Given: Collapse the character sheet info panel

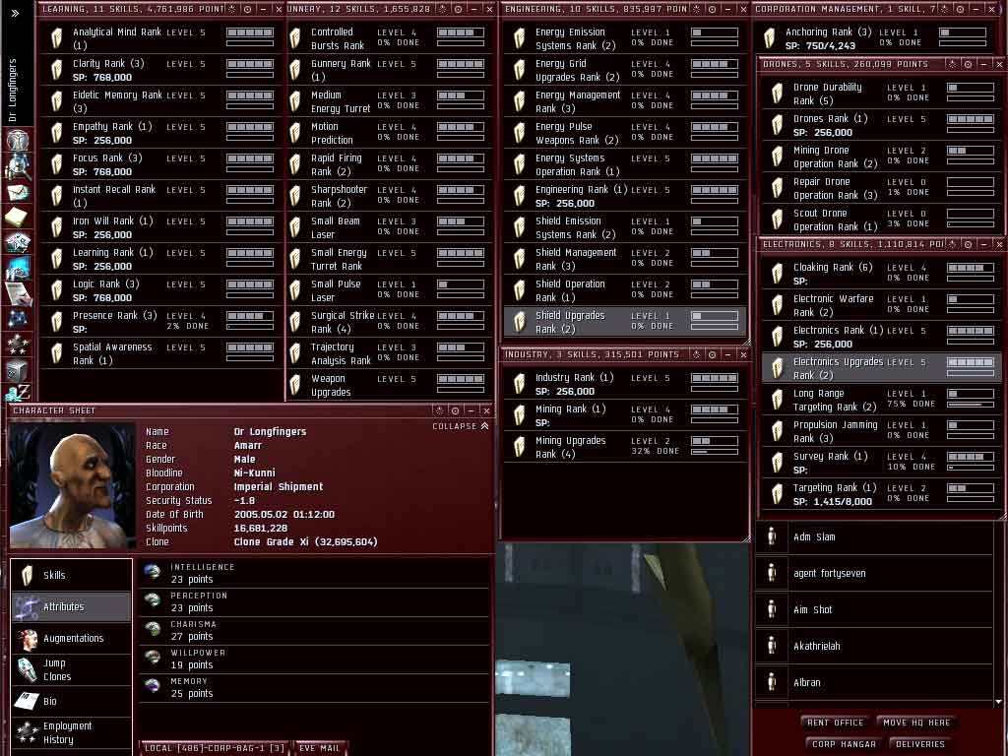Looking at the screenshot, I should (x=461, y=425).
